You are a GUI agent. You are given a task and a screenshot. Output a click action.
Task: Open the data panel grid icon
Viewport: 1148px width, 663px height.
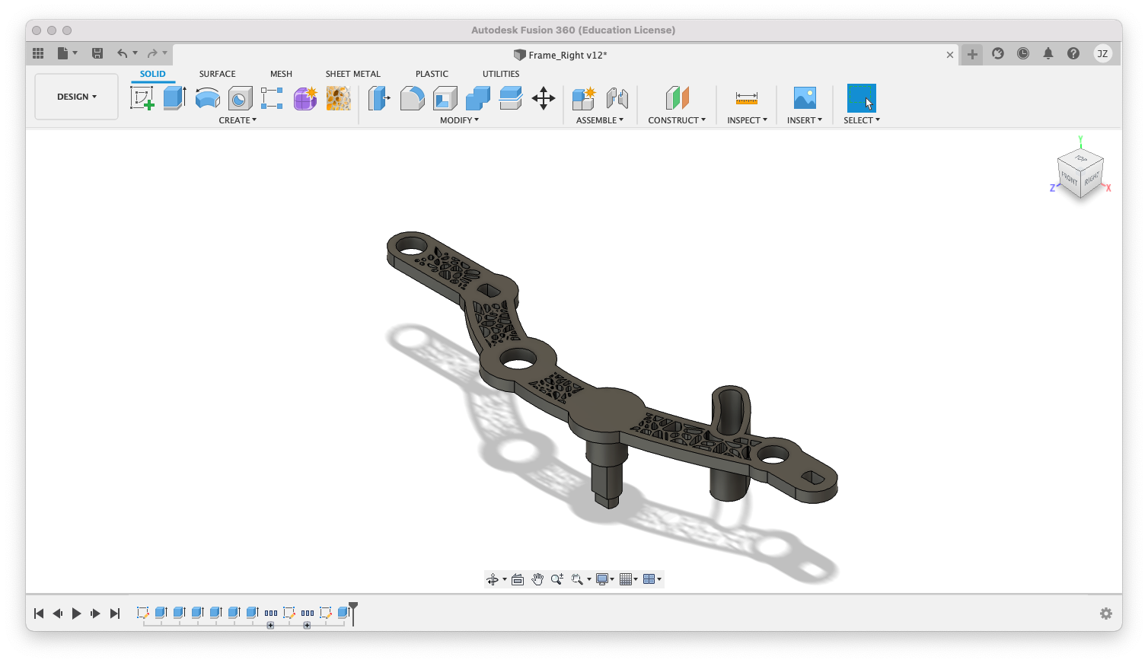(38, 53)
